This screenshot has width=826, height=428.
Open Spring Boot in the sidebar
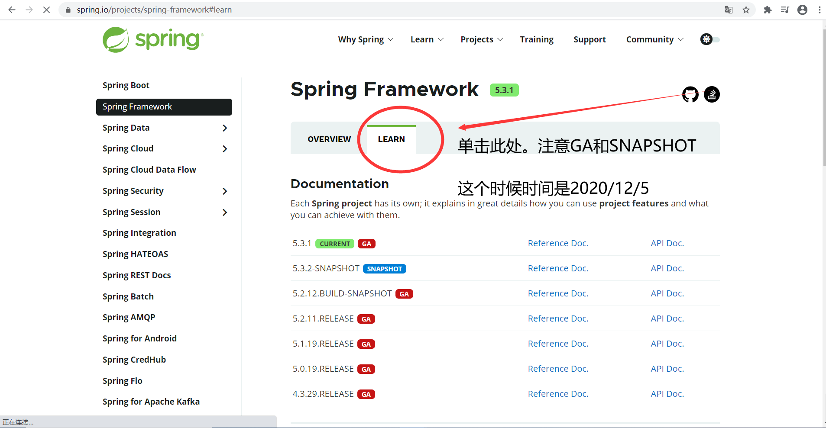click(126, 85)
